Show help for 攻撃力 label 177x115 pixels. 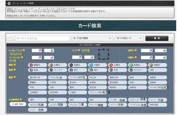pos(136,50)
